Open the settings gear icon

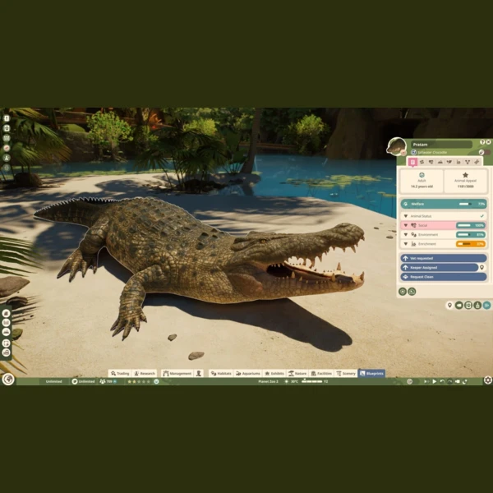point(487,380)
